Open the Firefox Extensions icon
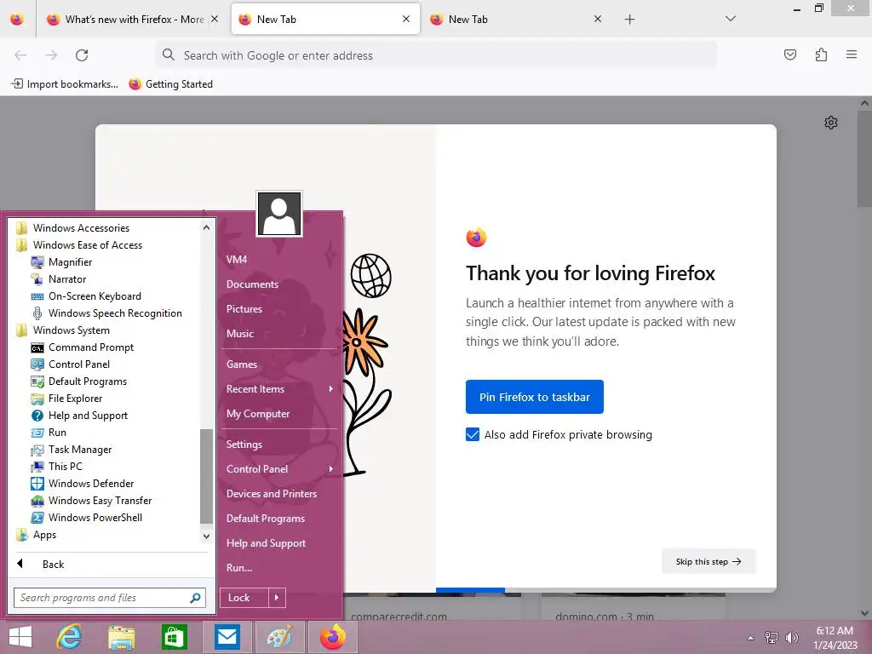The height and width of the screenshot is (654, 872). [821, 54]
